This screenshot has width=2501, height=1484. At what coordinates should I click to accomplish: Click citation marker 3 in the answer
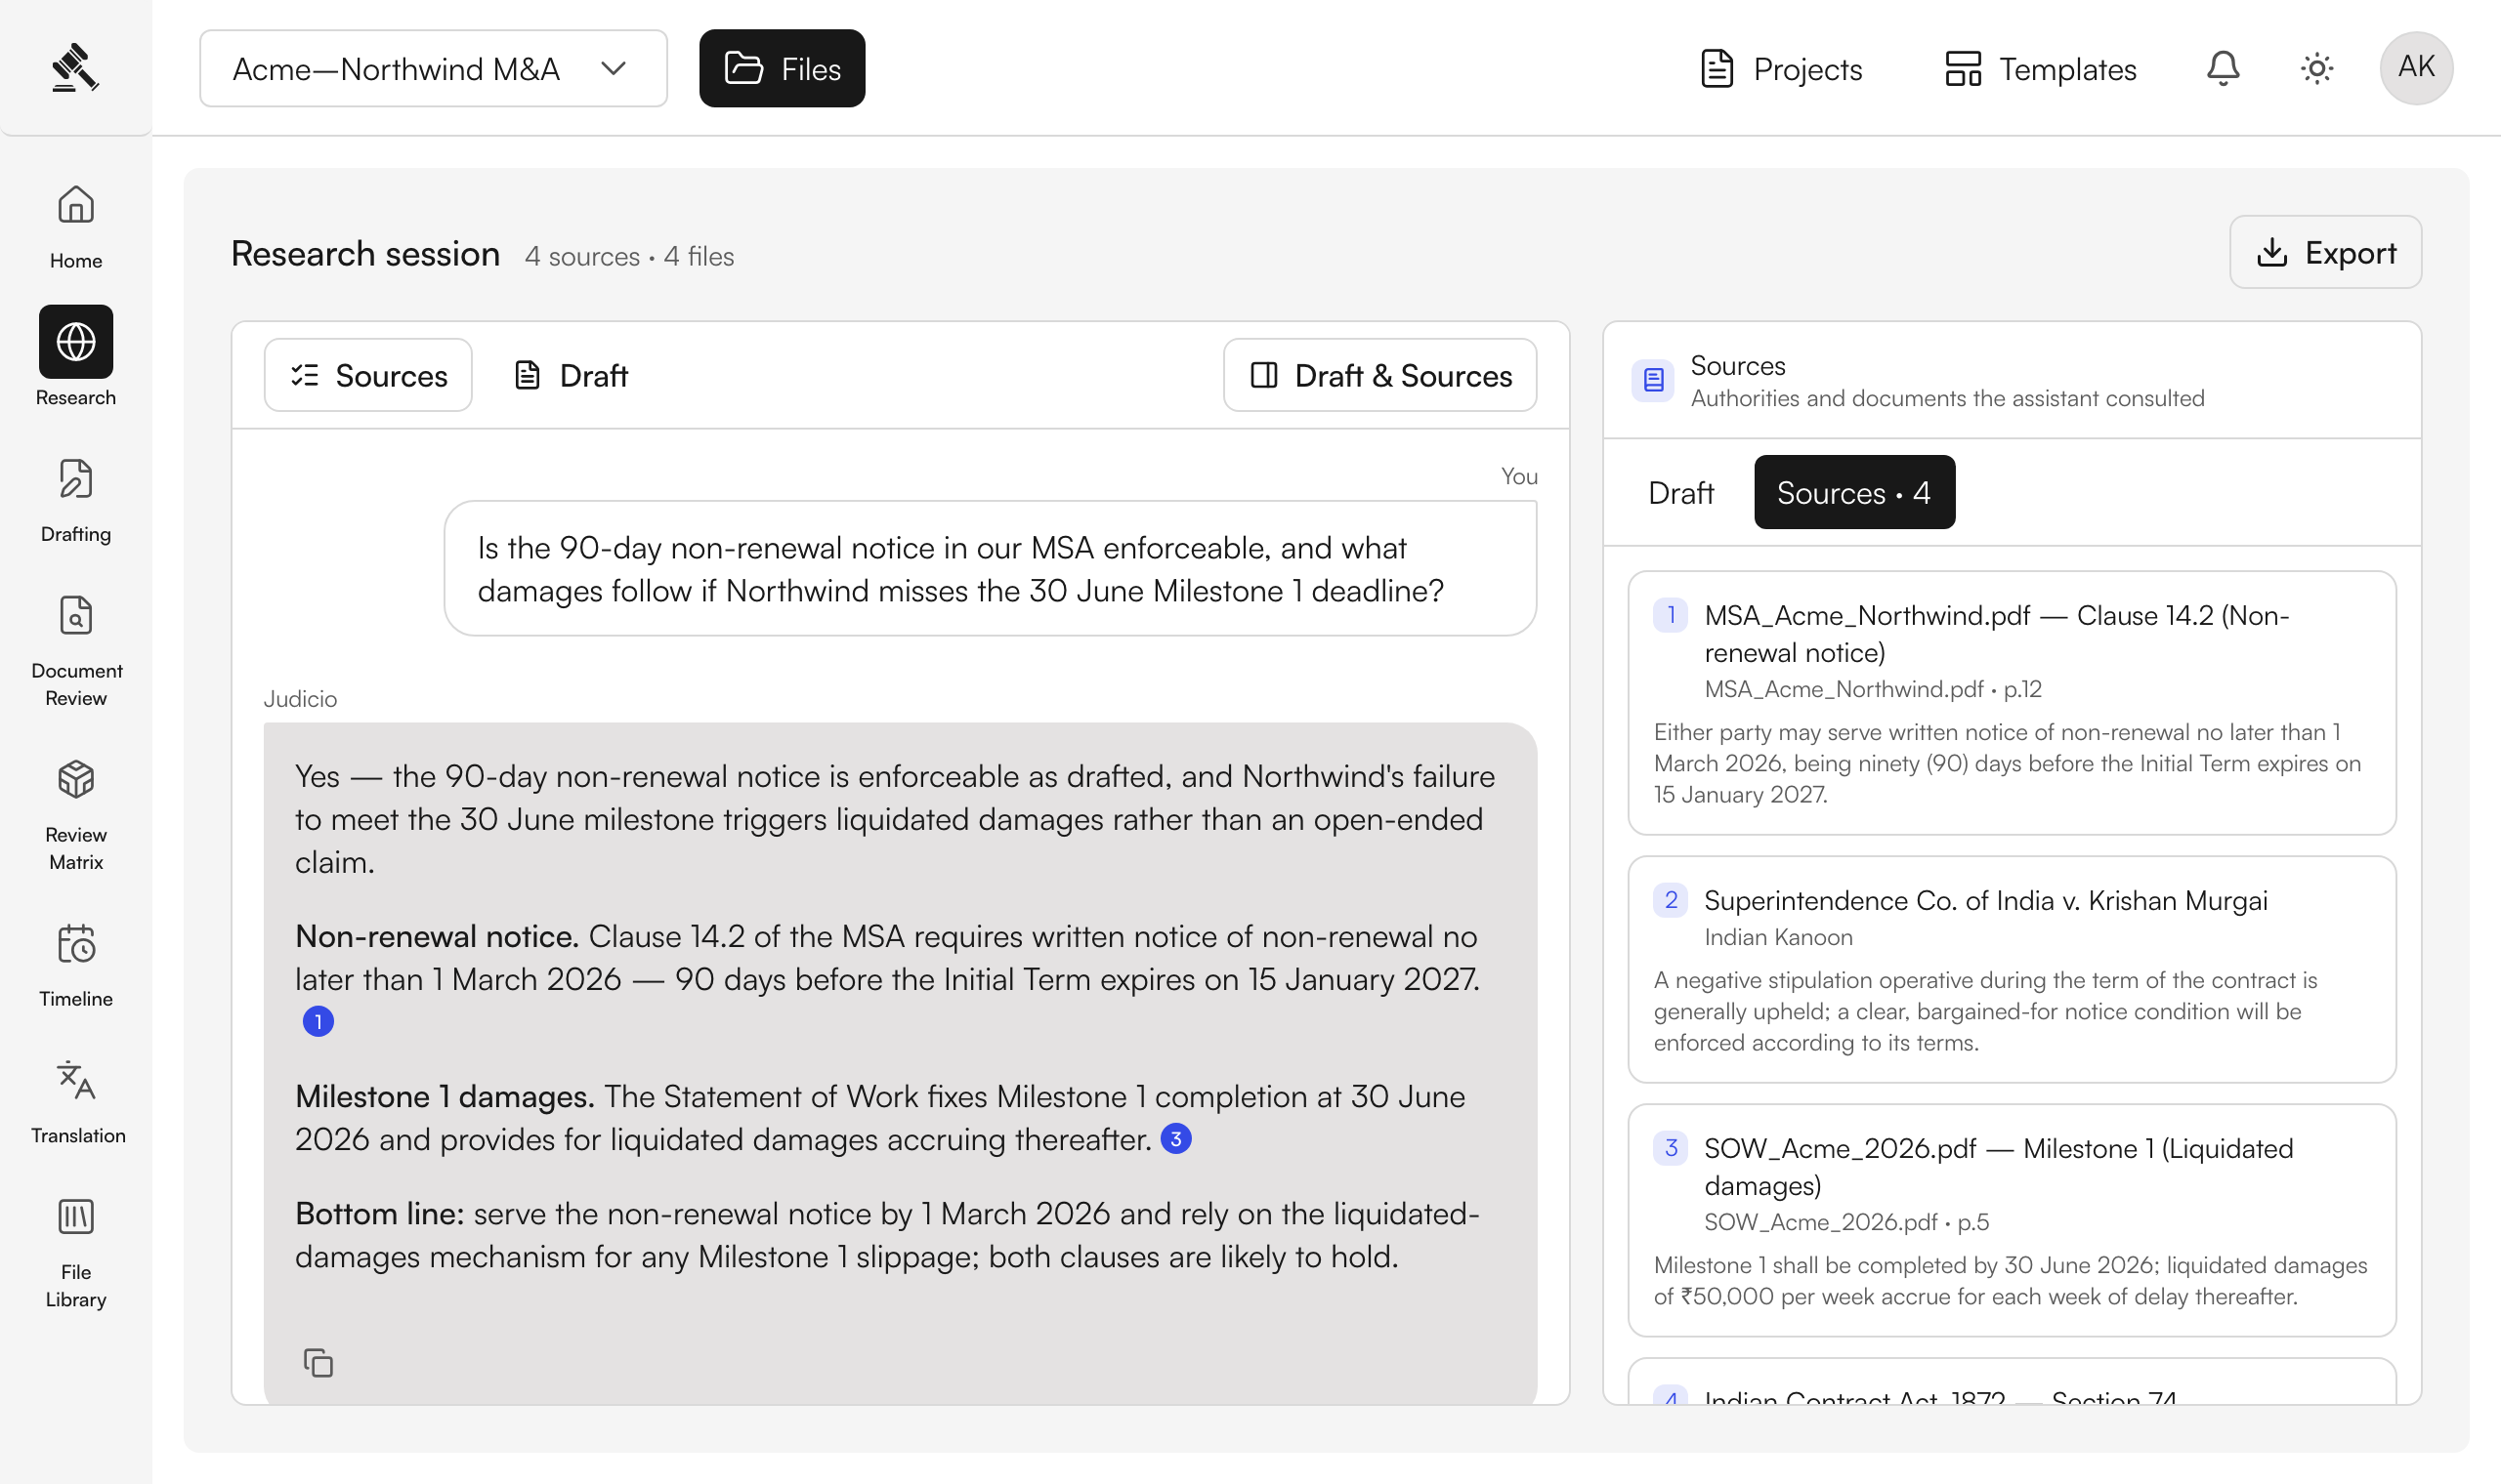tap(1175, 1138)
